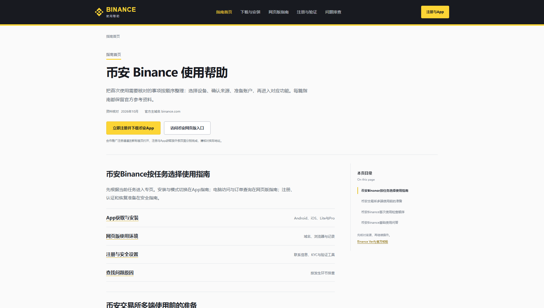Click 联系信息、KYC与验证工具 description text

(x=314, y=255)
